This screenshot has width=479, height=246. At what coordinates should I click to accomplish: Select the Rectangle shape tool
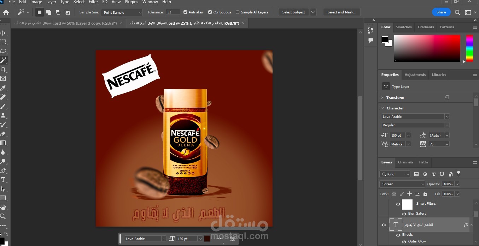(x=3, y=198)
